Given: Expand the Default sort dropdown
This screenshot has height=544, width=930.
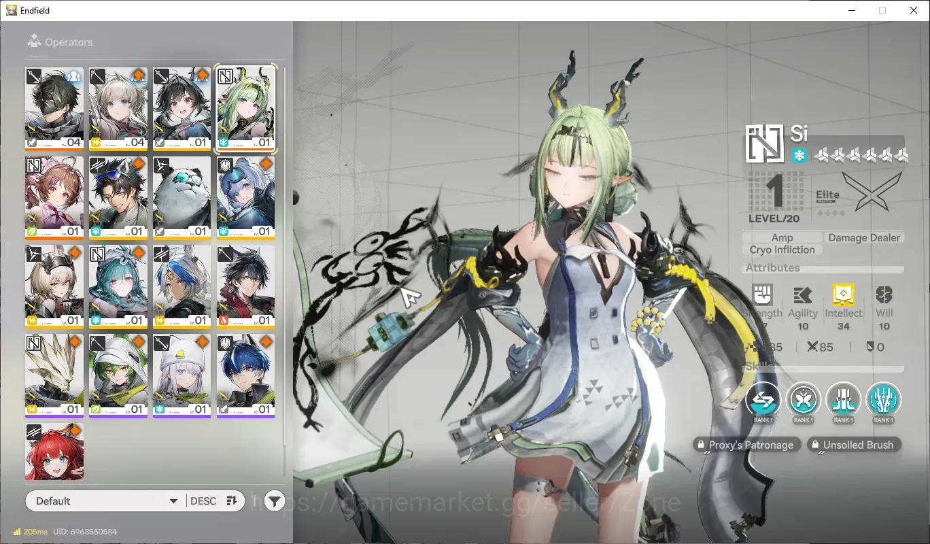Looking at the screenshot, I should click(107, 501).
